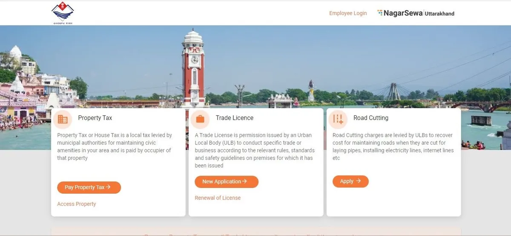This screenshot has width=511, height=236.
Task: Click the NagarSewa Uttarakhand logo
Action: coord(416,13)
